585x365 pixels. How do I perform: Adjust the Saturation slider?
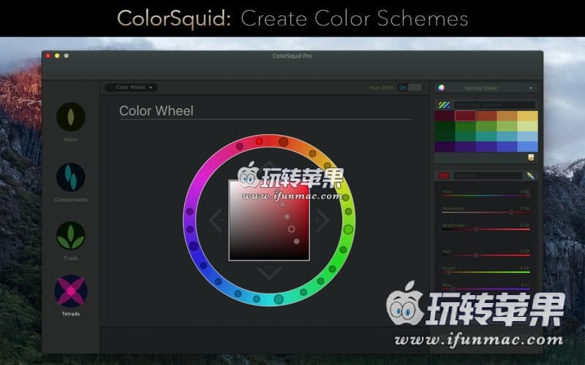click(x=486, y=212)
